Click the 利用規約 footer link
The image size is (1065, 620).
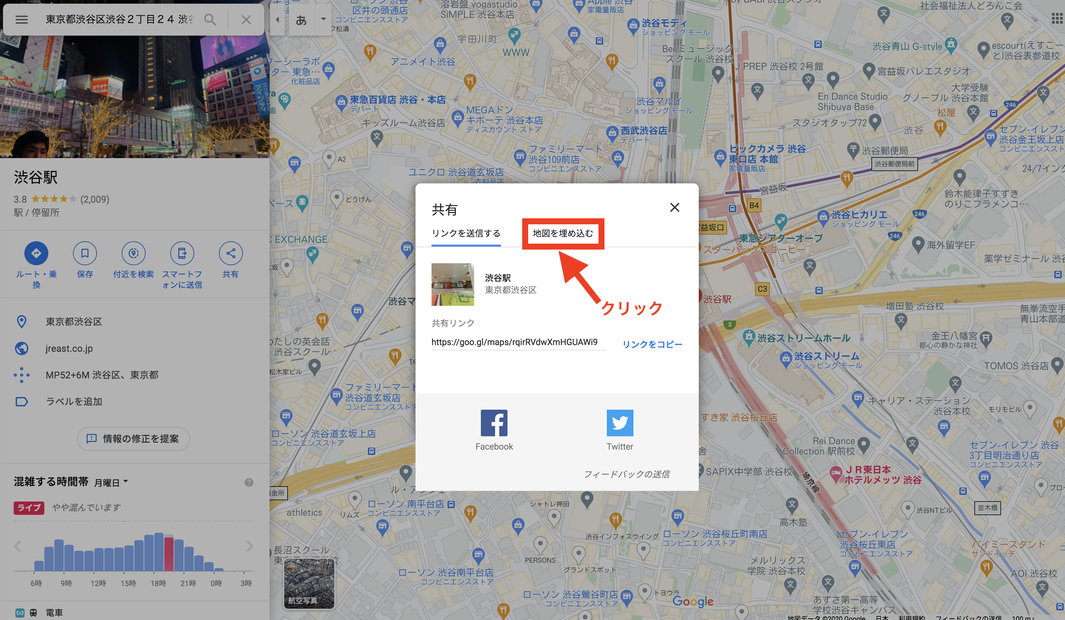pyautogui.click(x=912, y=617)
